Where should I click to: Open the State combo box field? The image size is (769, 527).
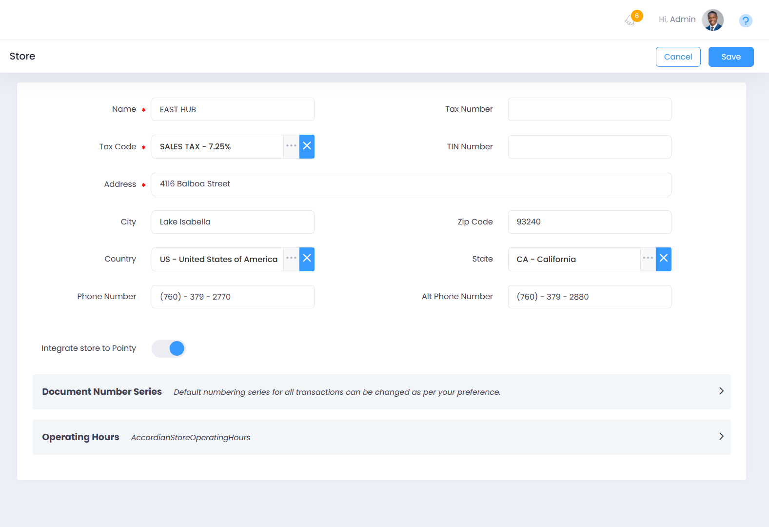573,259
